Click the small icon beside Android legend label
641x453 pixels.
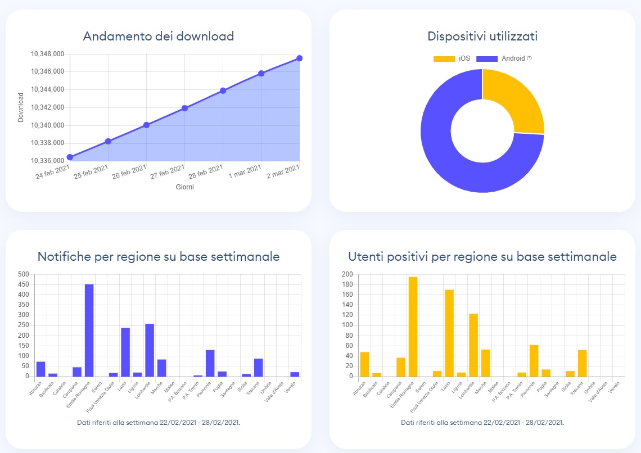point(529,58)
